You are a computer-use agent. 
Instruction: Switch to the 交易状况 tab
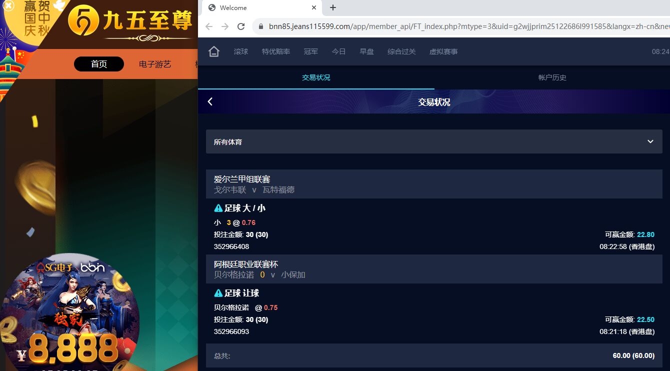point(316,77)
